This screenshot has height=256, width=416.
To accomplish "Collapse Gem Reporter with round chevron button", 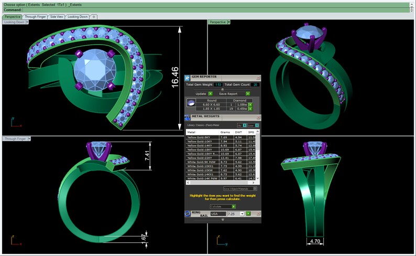I will [223, 89].
